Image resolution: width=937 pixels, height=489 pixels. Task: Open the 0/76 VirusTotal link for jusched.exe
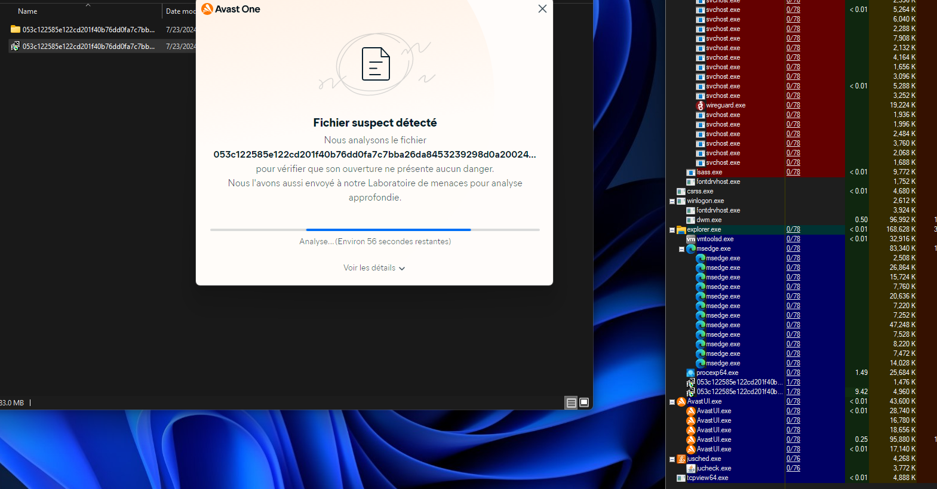[793, 459]
